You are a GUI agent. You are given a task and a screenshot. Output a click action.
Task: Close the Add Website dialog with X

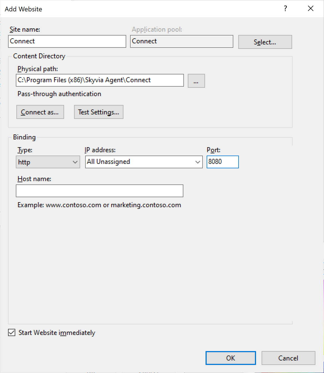(x=310, y=9)
